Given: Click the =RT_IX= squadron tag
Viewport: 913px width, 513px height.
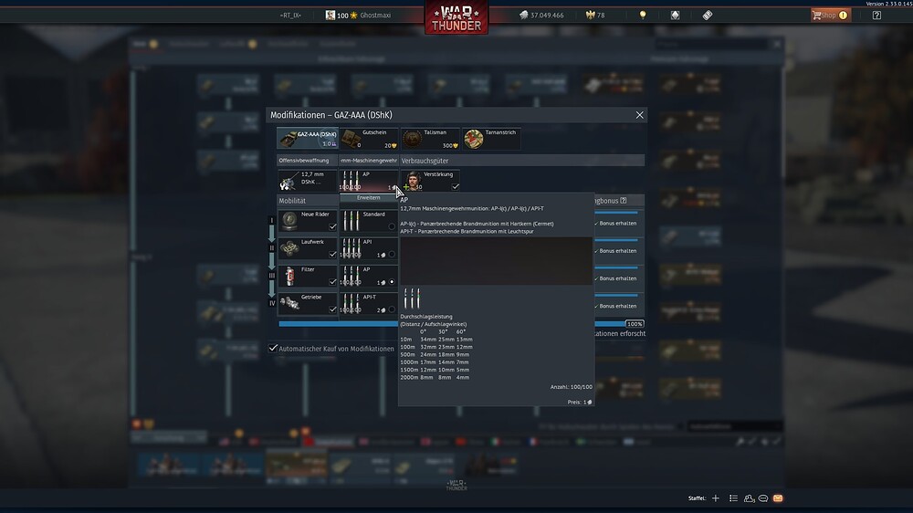Looking at the screenshot, I should [x=290, y=16].
